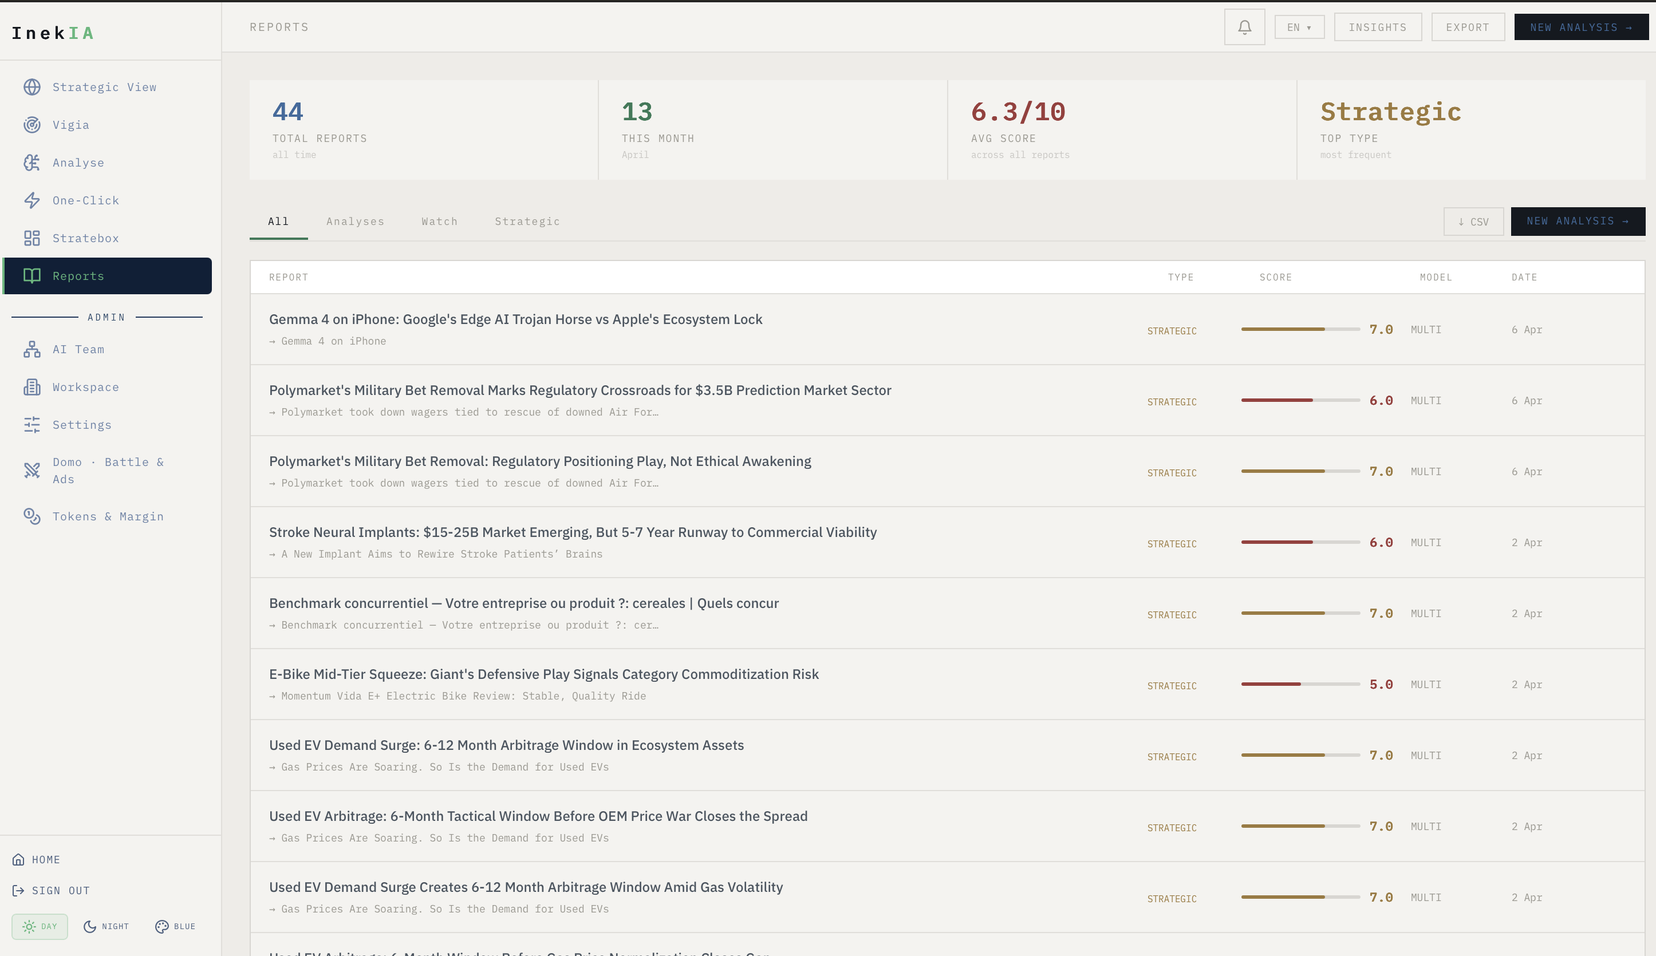
Task: Select Day theme toggle
Action: (40, 926)
